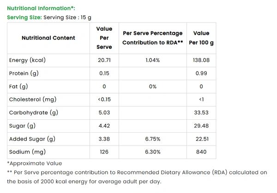Screen dimensions: 277x193
Task: Click the Per Serve Percentage Contribution header
Action: (152, 38)
